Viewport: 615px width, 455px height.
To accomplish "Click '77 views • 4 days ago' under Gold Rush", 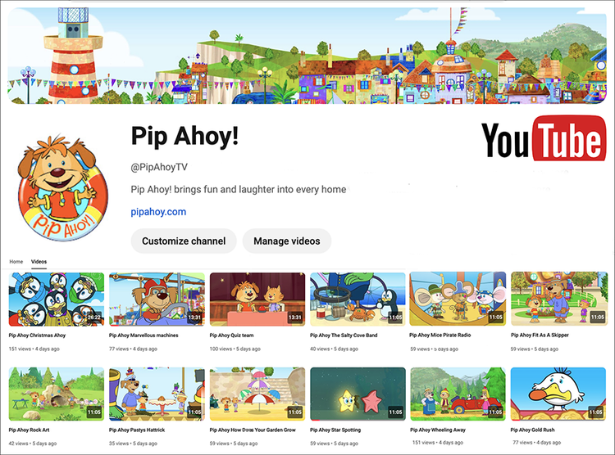I will click(x=537, y=443).
